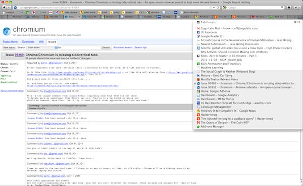Click the Search button for issues
This screenshot has height=186, width=303.
[106, 48]
